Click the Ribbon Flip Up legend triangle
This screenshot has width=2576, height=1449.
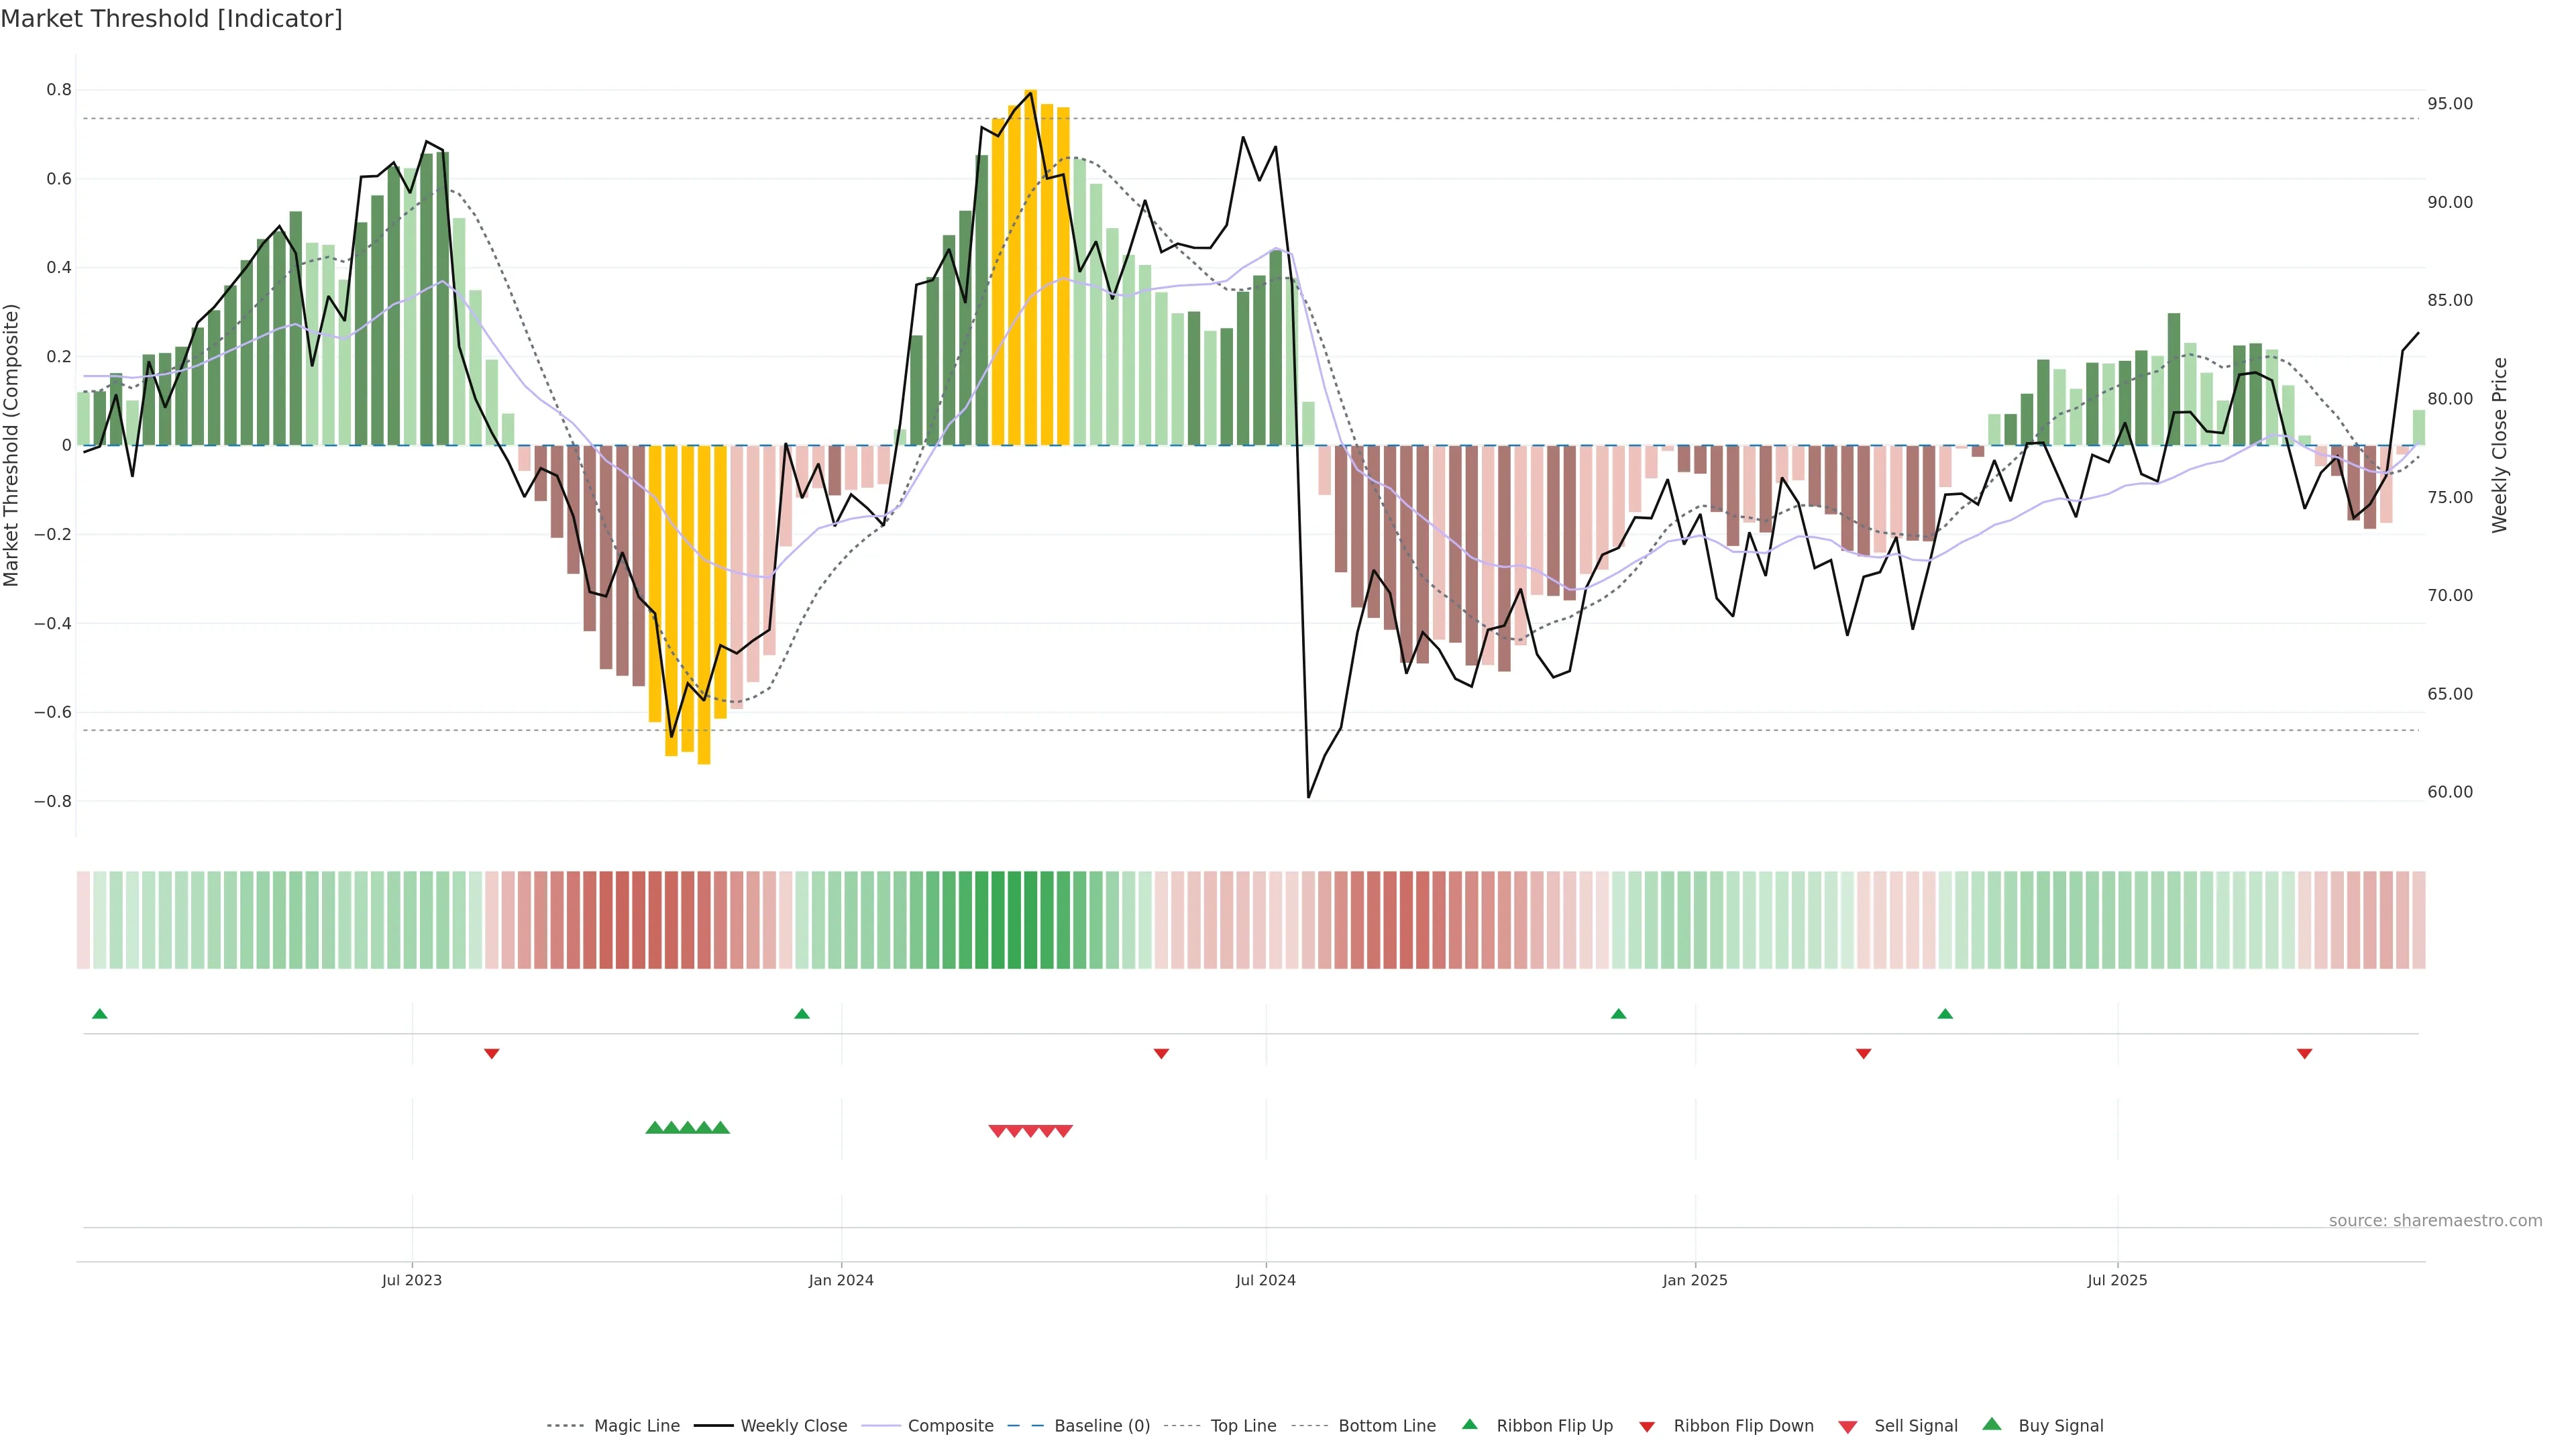tap(1470, 1424)
